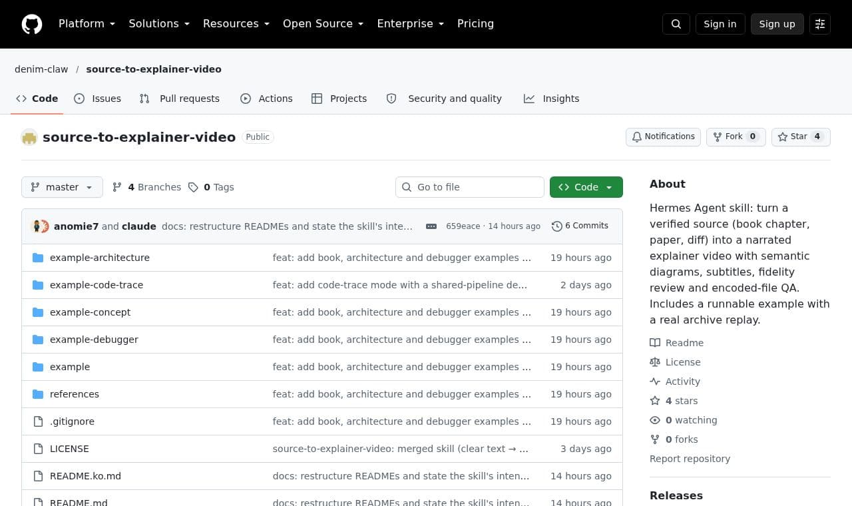This screenshot has height=506, width=852.
Task: Switch to the Actions tab
Action: coord(266,99)
